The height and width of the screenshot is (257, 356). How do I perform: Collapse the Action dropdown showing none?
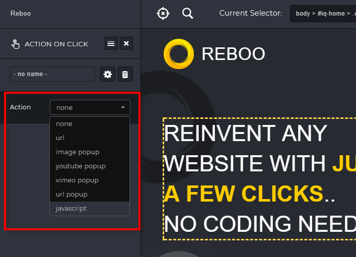pyautogui.click(x=90, y=107)
